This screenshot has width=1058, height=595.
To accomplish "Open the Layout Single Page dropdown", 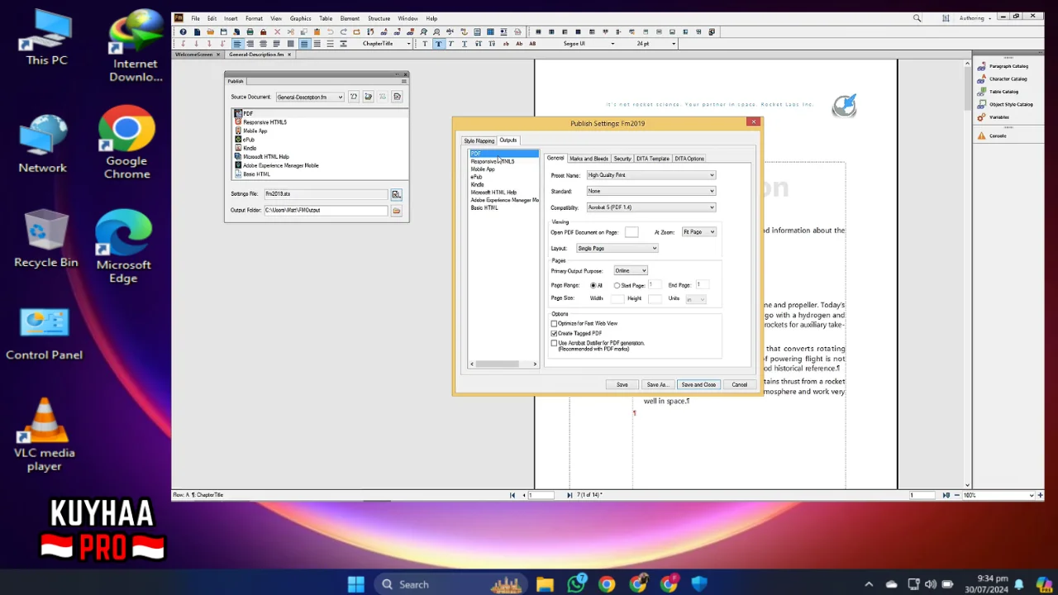I will [617, 248].
